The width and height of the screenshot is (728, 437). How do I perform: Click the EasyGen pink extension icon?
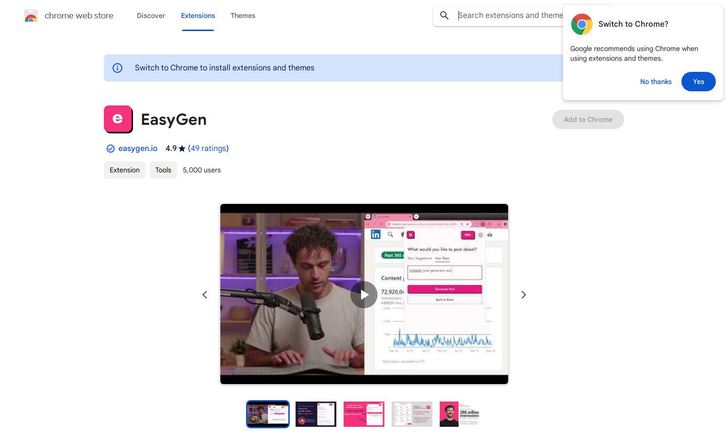pos(118,119)
